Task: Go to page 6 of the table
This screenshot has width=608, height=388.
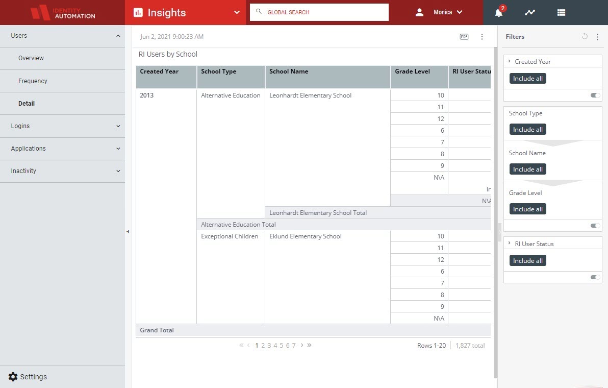Action: pos(288,345)
